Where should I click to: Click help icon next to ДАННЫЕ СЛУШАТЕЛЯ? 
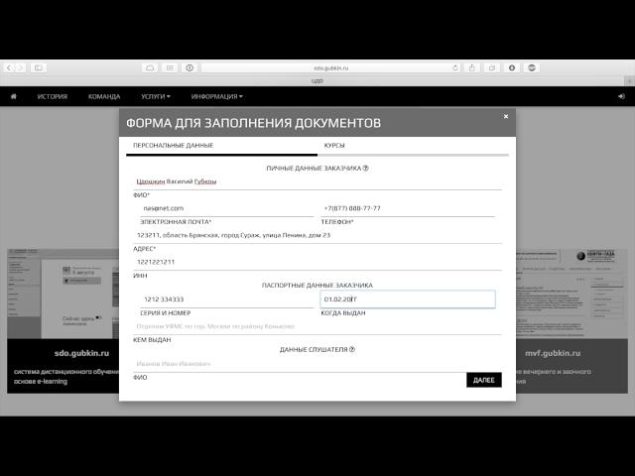coord(352,349)
